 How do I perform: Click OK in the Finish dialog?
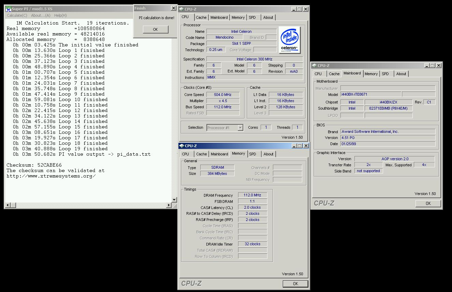[156, 29]
